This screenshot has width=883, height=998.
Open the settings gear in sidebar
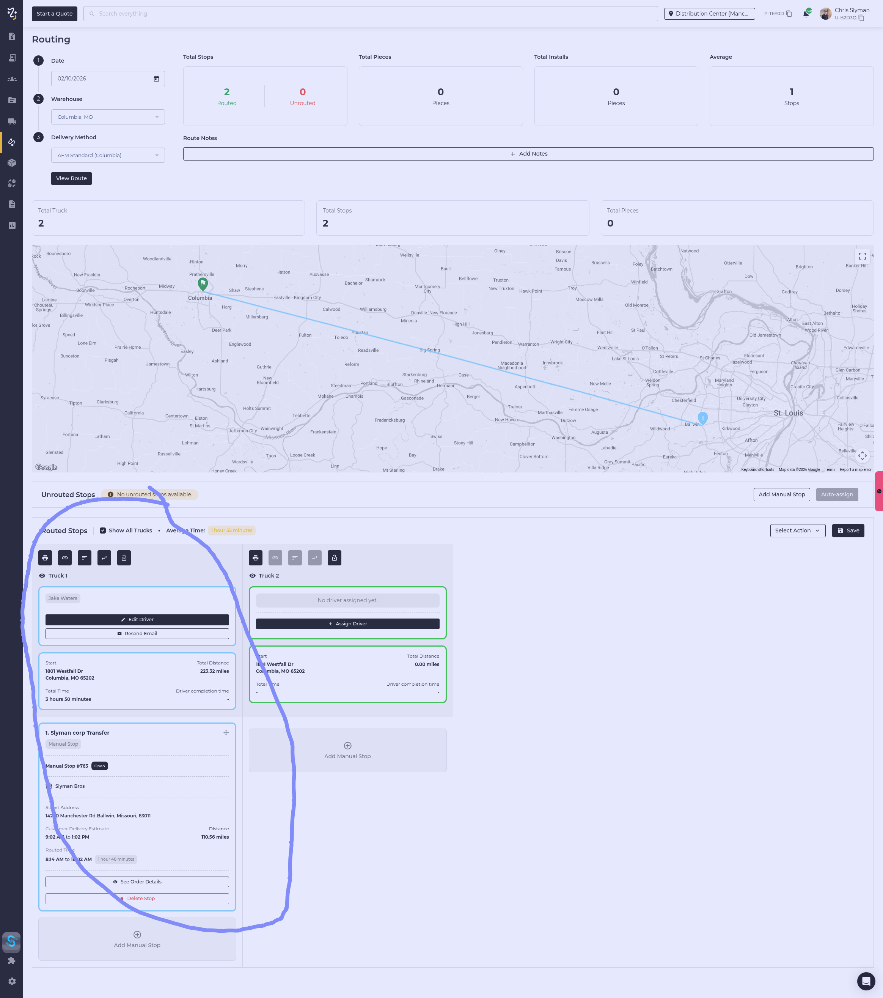point(12,981)
